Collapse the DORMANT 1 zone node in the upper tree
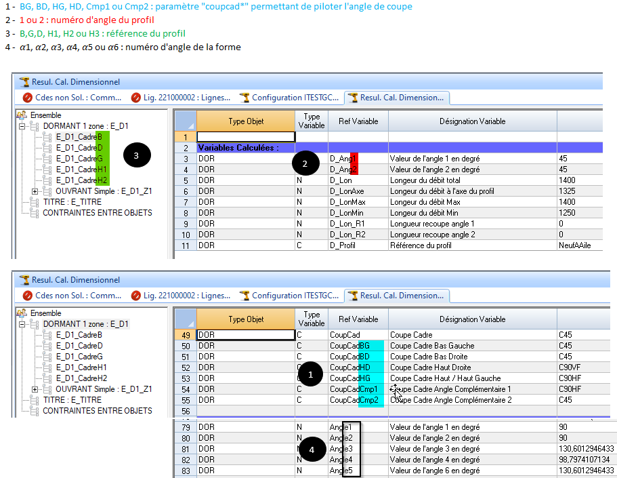This screenshot has width=617, height=478. point(22,126)
